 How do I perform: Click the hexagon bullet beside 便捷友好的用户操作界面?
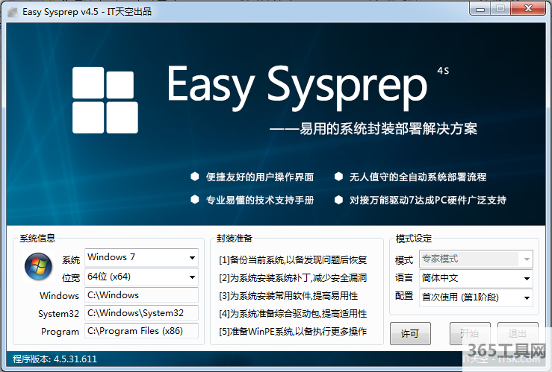[x=195, y=177]
